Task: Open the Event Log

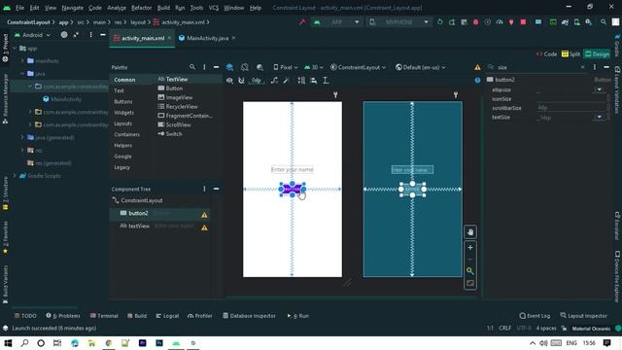Action: tap(535, 316)
